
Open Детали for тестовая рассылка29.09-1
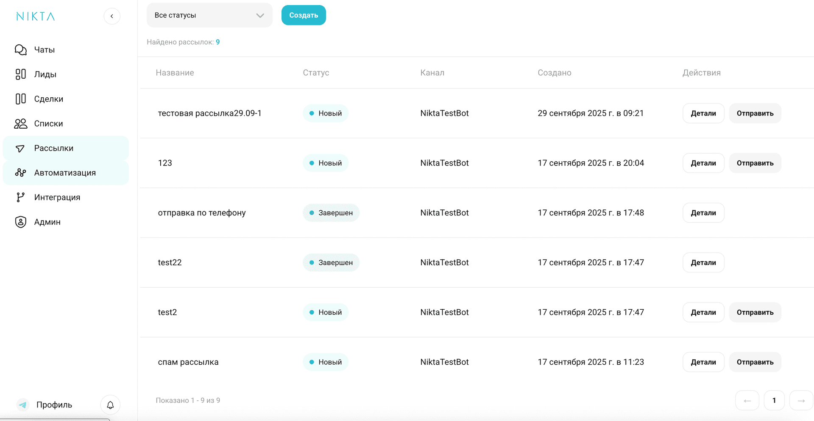(703, 113)
